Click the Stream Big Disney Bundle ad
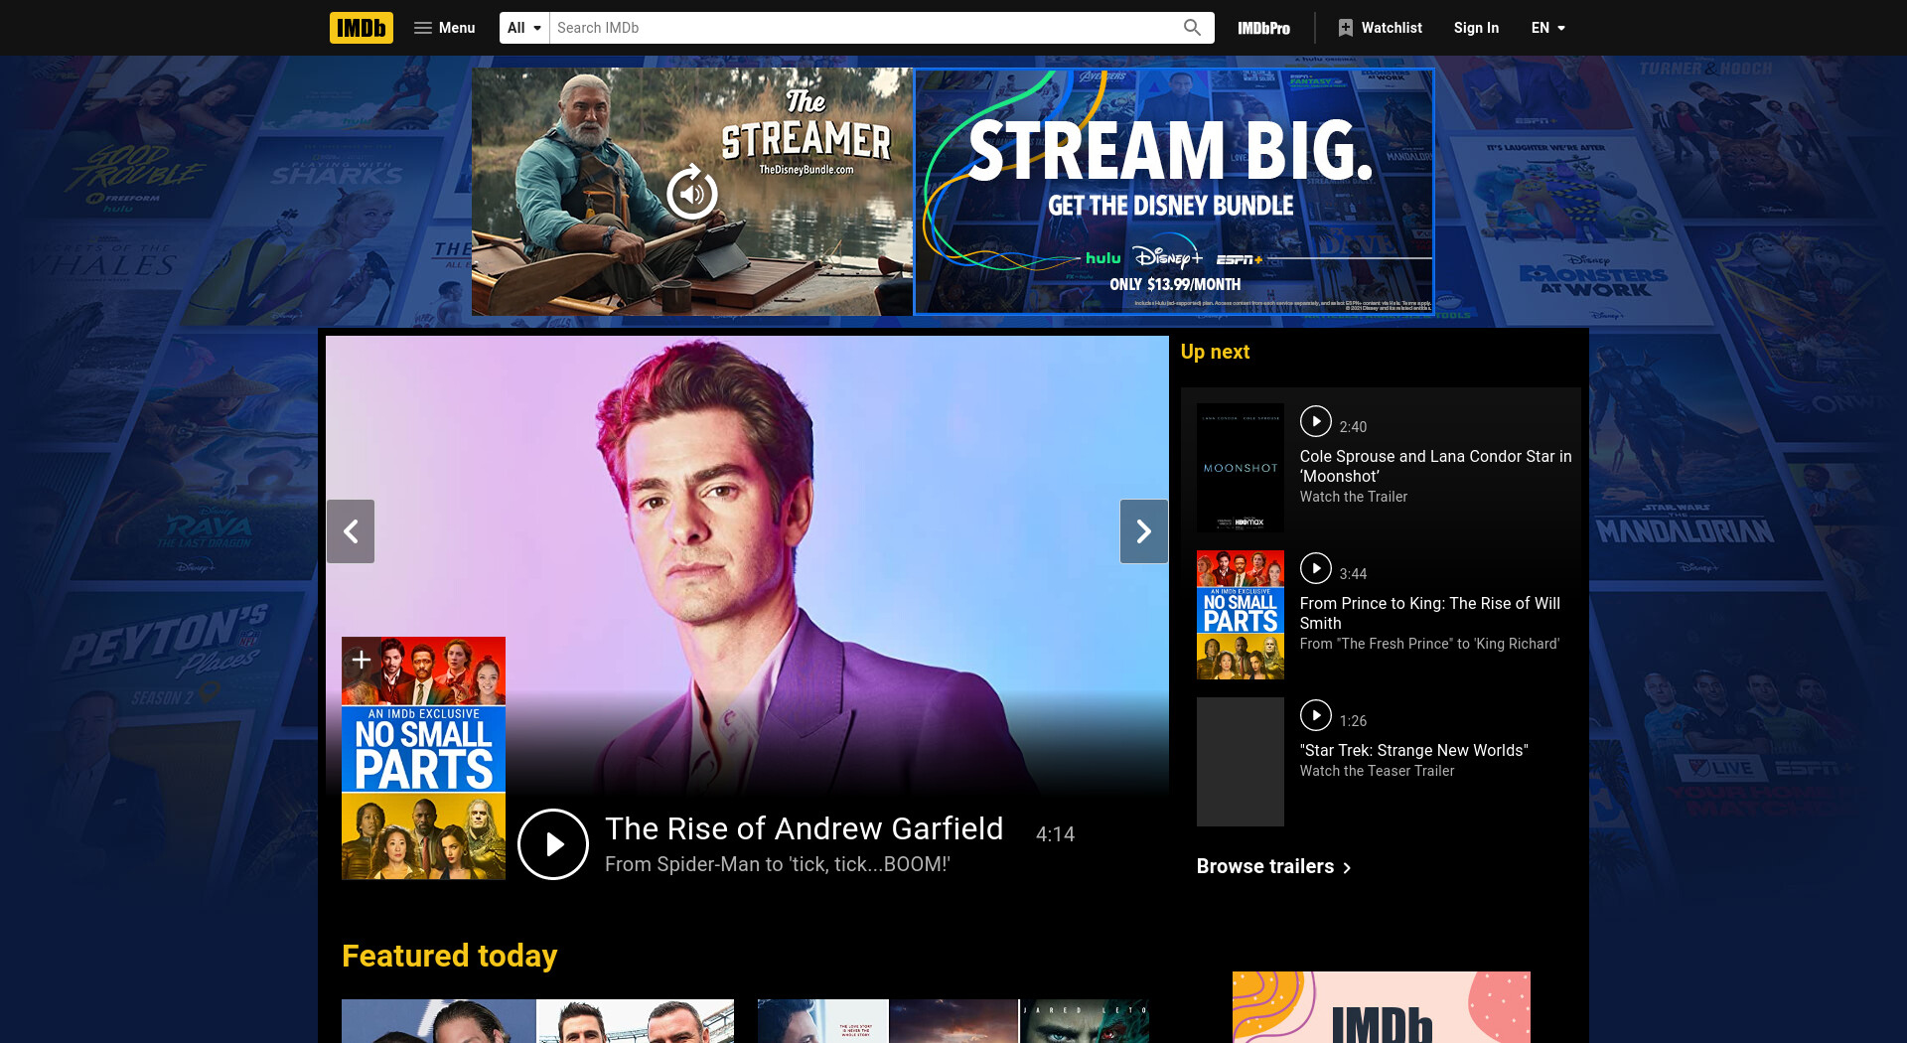 1174,192
